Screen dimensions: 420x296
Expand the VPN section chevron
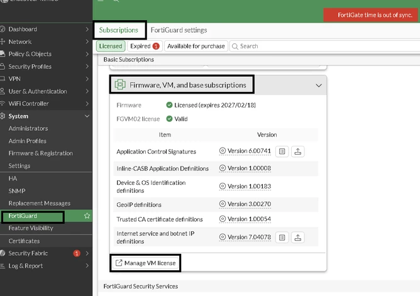pyautogui.click(x=87, y=79)
